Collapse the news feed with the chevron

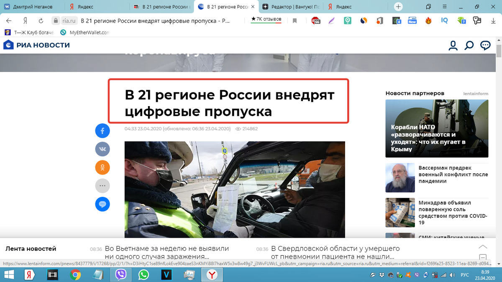[x=483, y=247]
